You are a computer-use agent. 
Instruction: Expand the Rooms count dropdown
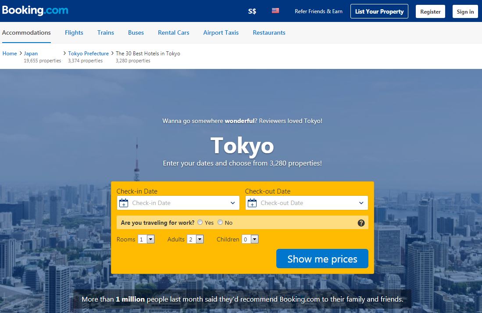[146, 239]
